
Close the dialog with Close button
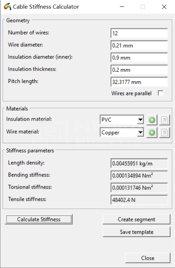(148, 258)
